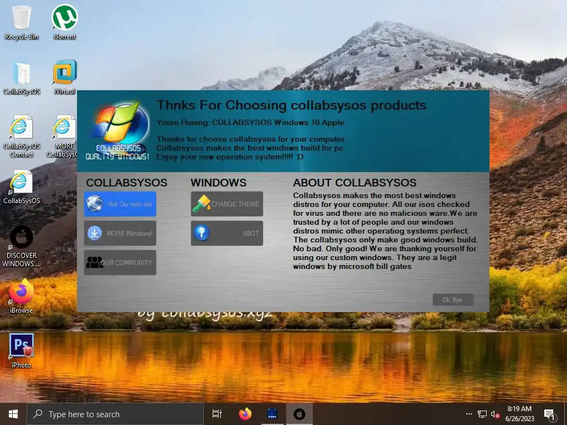This screenshot has width=567, height=425.
Task: Open the OUR COMMUNITY button
Action: point(120,262)
